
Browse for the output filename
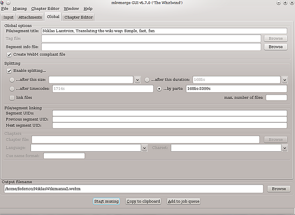tap(278, 189)
